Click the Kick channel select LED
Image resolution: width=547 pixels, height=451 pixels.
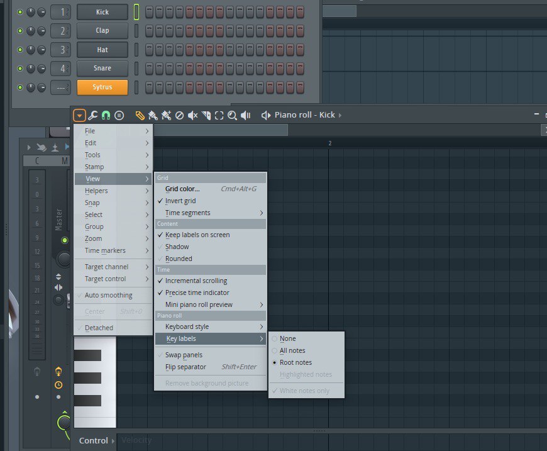[x=136, y=12]
